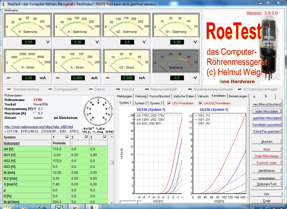Open the System 2 chart tab
Viewport: 287px width, 209px height.
(140, 103)
